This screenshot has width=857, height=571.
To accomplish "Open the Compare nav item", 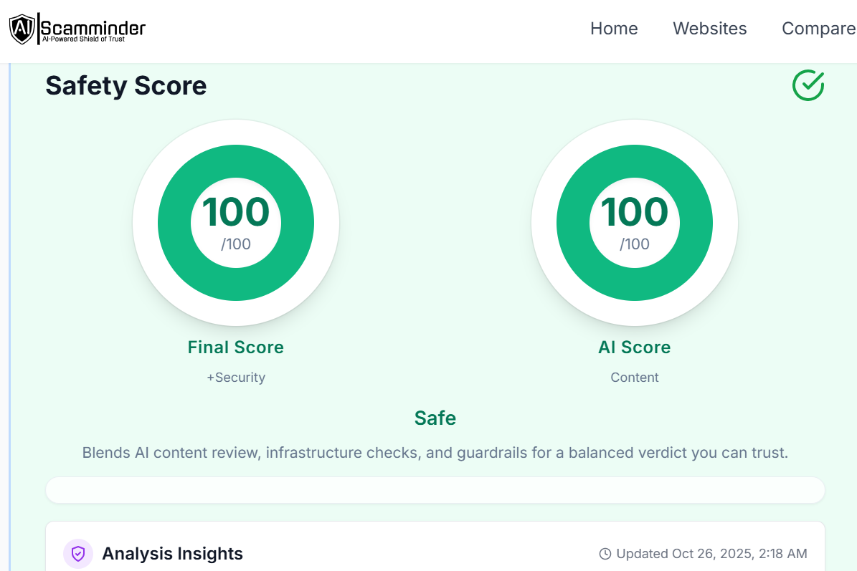I will click(818, 29).
